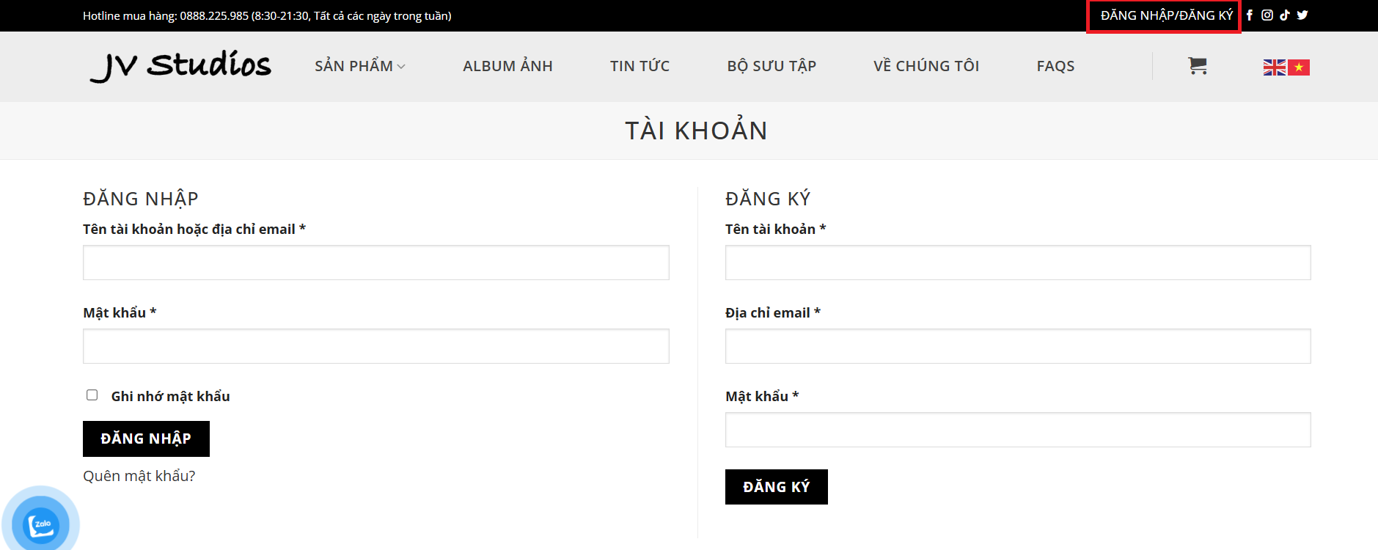The height and width of the screenshot is (550, 1378).
Task: Open the BỘ SƯU TẬP menu item
Action: [772, 66]
